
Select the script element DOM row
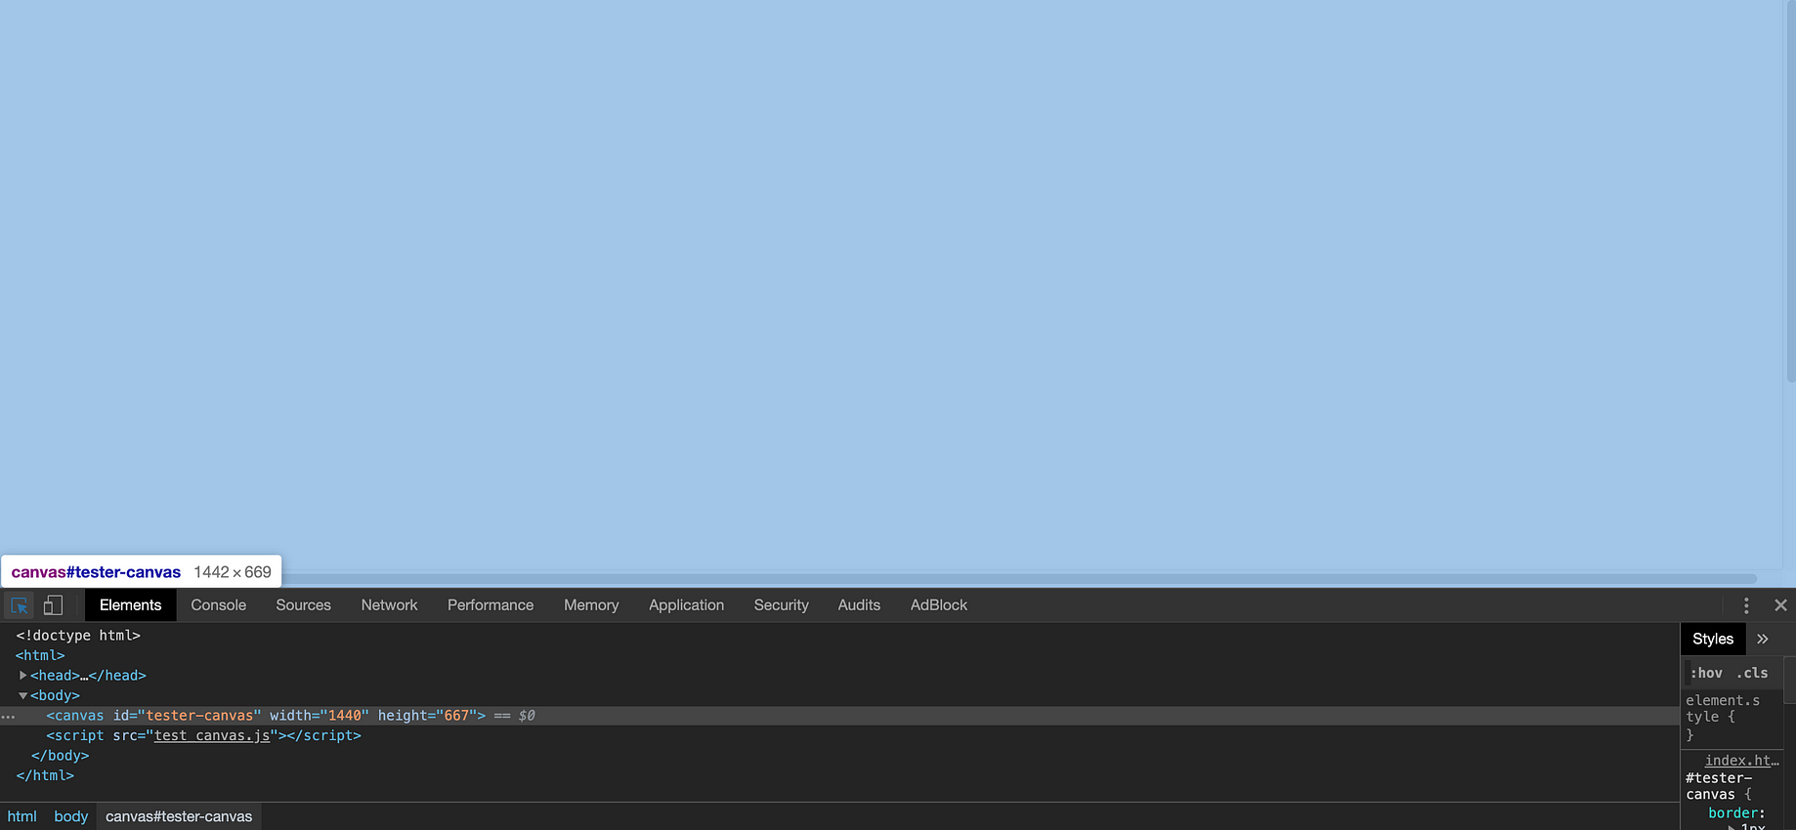[839, 735]
